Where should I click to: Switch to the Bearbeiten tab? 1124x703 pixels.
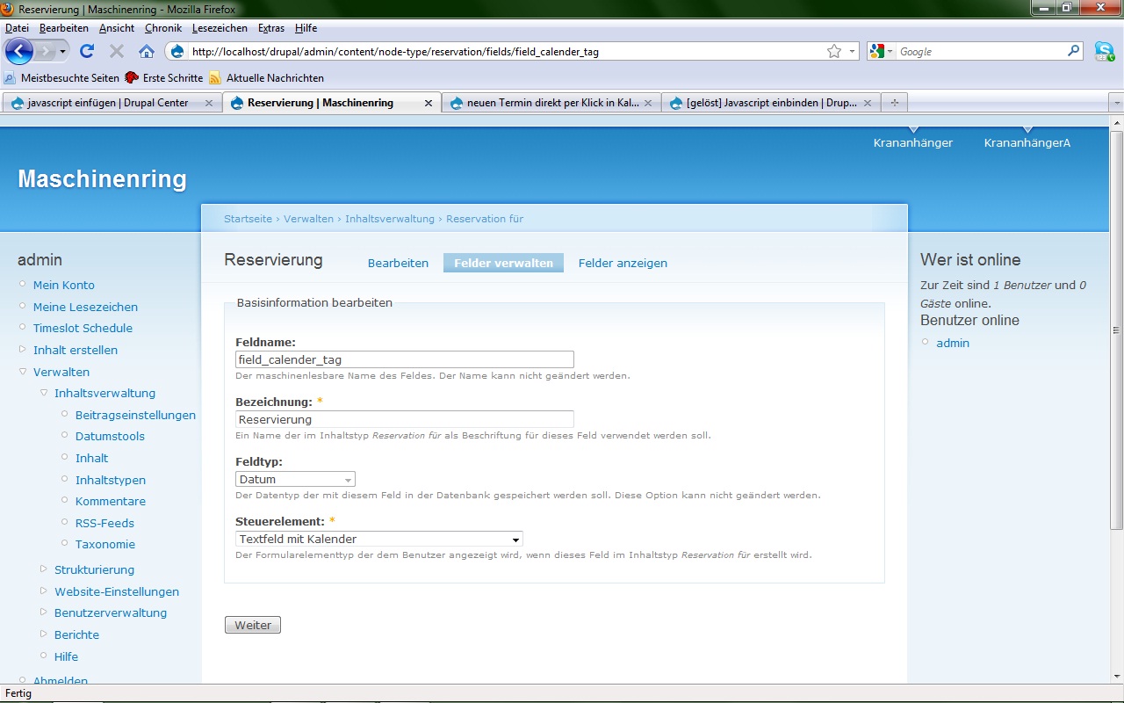[x=398, y=263]
